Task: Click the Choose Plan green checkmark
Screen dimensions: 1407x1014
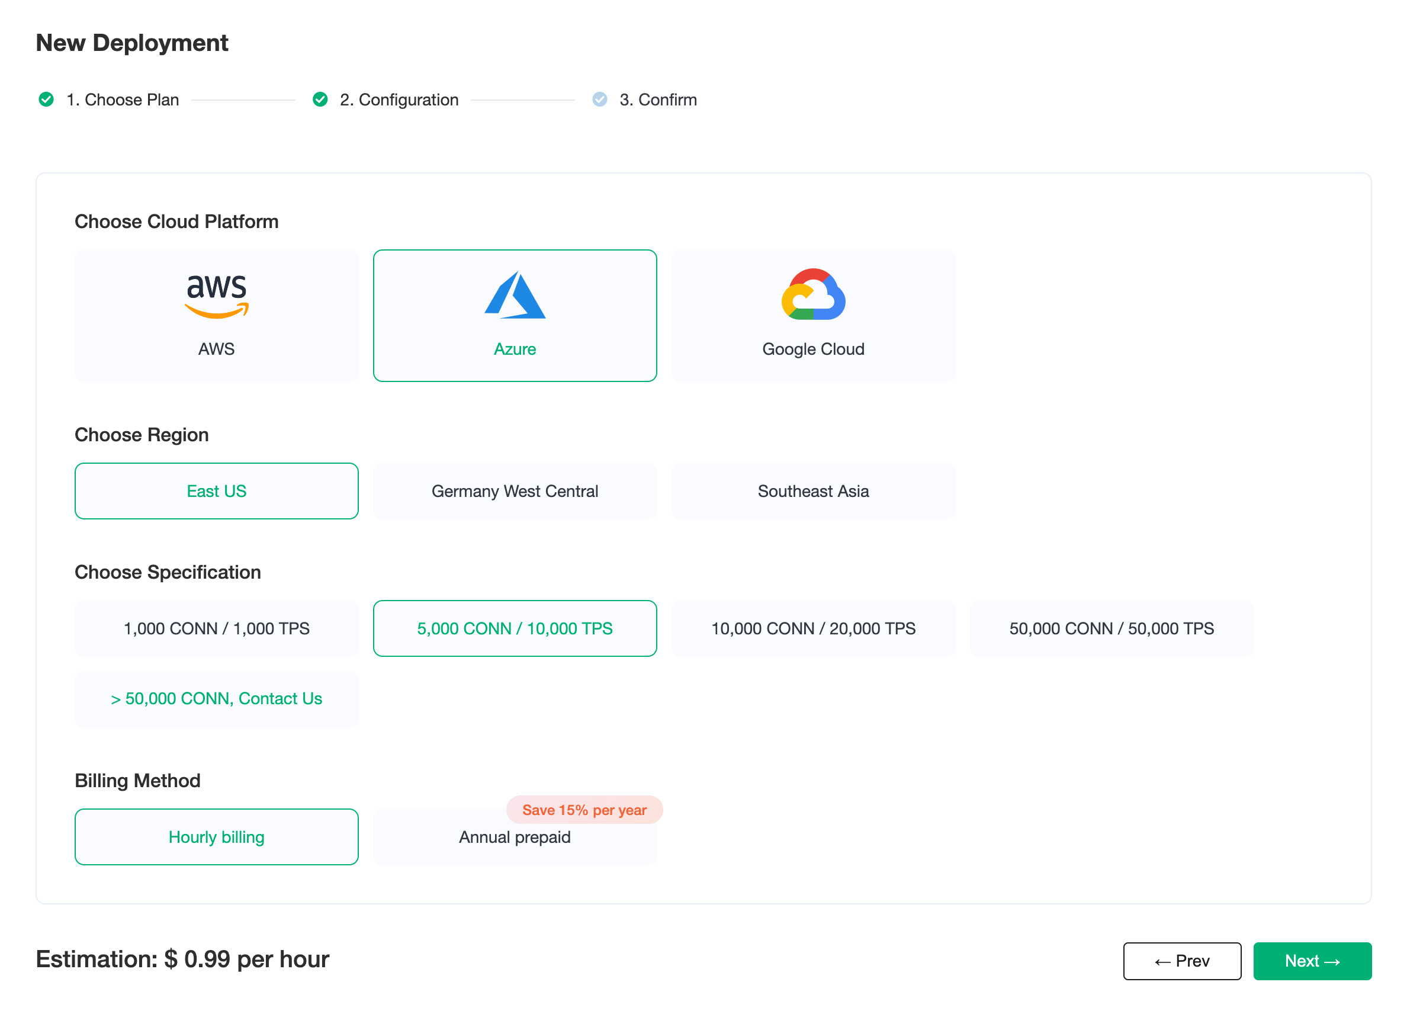Action: tap(46, 100)
